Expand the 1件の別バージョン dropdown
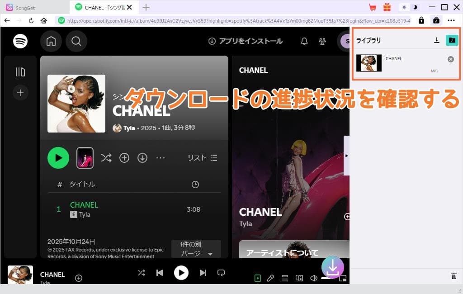 196,249
